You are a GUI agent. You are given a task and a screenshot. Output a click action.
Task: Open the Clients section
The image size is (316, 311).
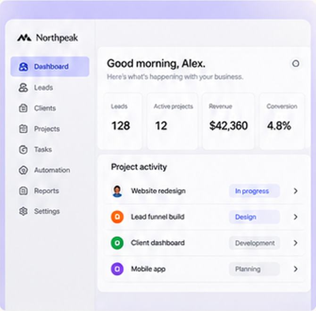pos(50,108)
